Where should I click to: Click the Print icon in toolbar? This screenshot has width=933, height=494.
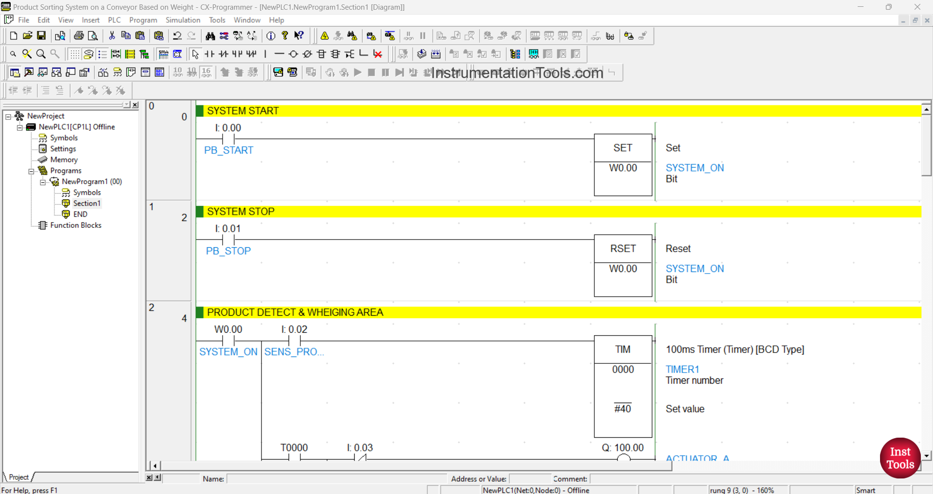tap(79, 35)
